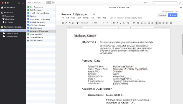Screen dimensions: 183x104
Task: Switch to list view
Action: pyautogui.click(x=49, y=3)
